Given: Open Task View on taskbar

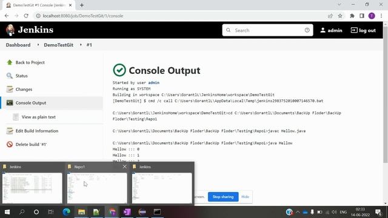Looking at the screenshot, I should pos(51,212).
